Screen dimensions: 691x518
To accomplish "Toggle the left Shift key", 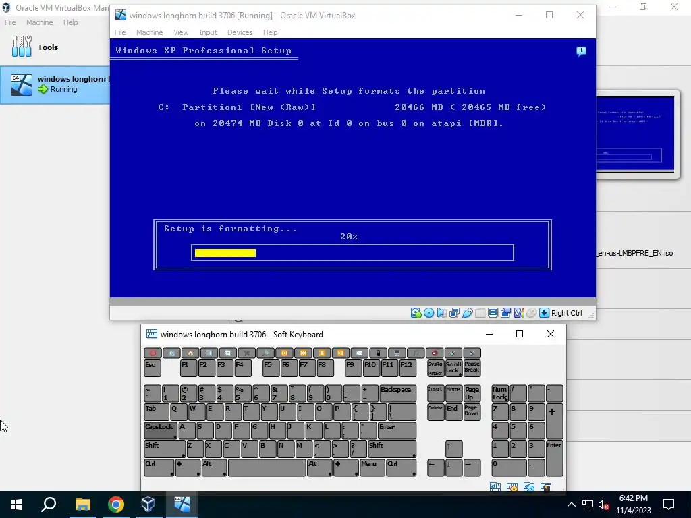I will pos(165,449).
